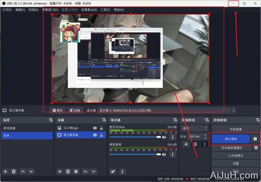Click the 停止录制 button
261x182 pixels.
(230, 139)
